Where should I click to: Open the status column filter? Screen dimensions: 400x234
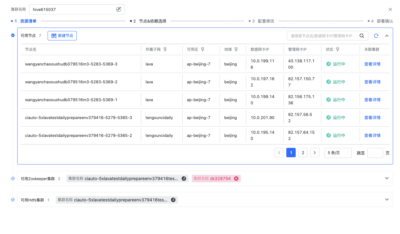(x=338, y=49)
